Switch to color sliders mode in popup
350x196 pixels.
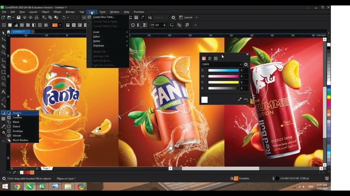click(210, 58)
